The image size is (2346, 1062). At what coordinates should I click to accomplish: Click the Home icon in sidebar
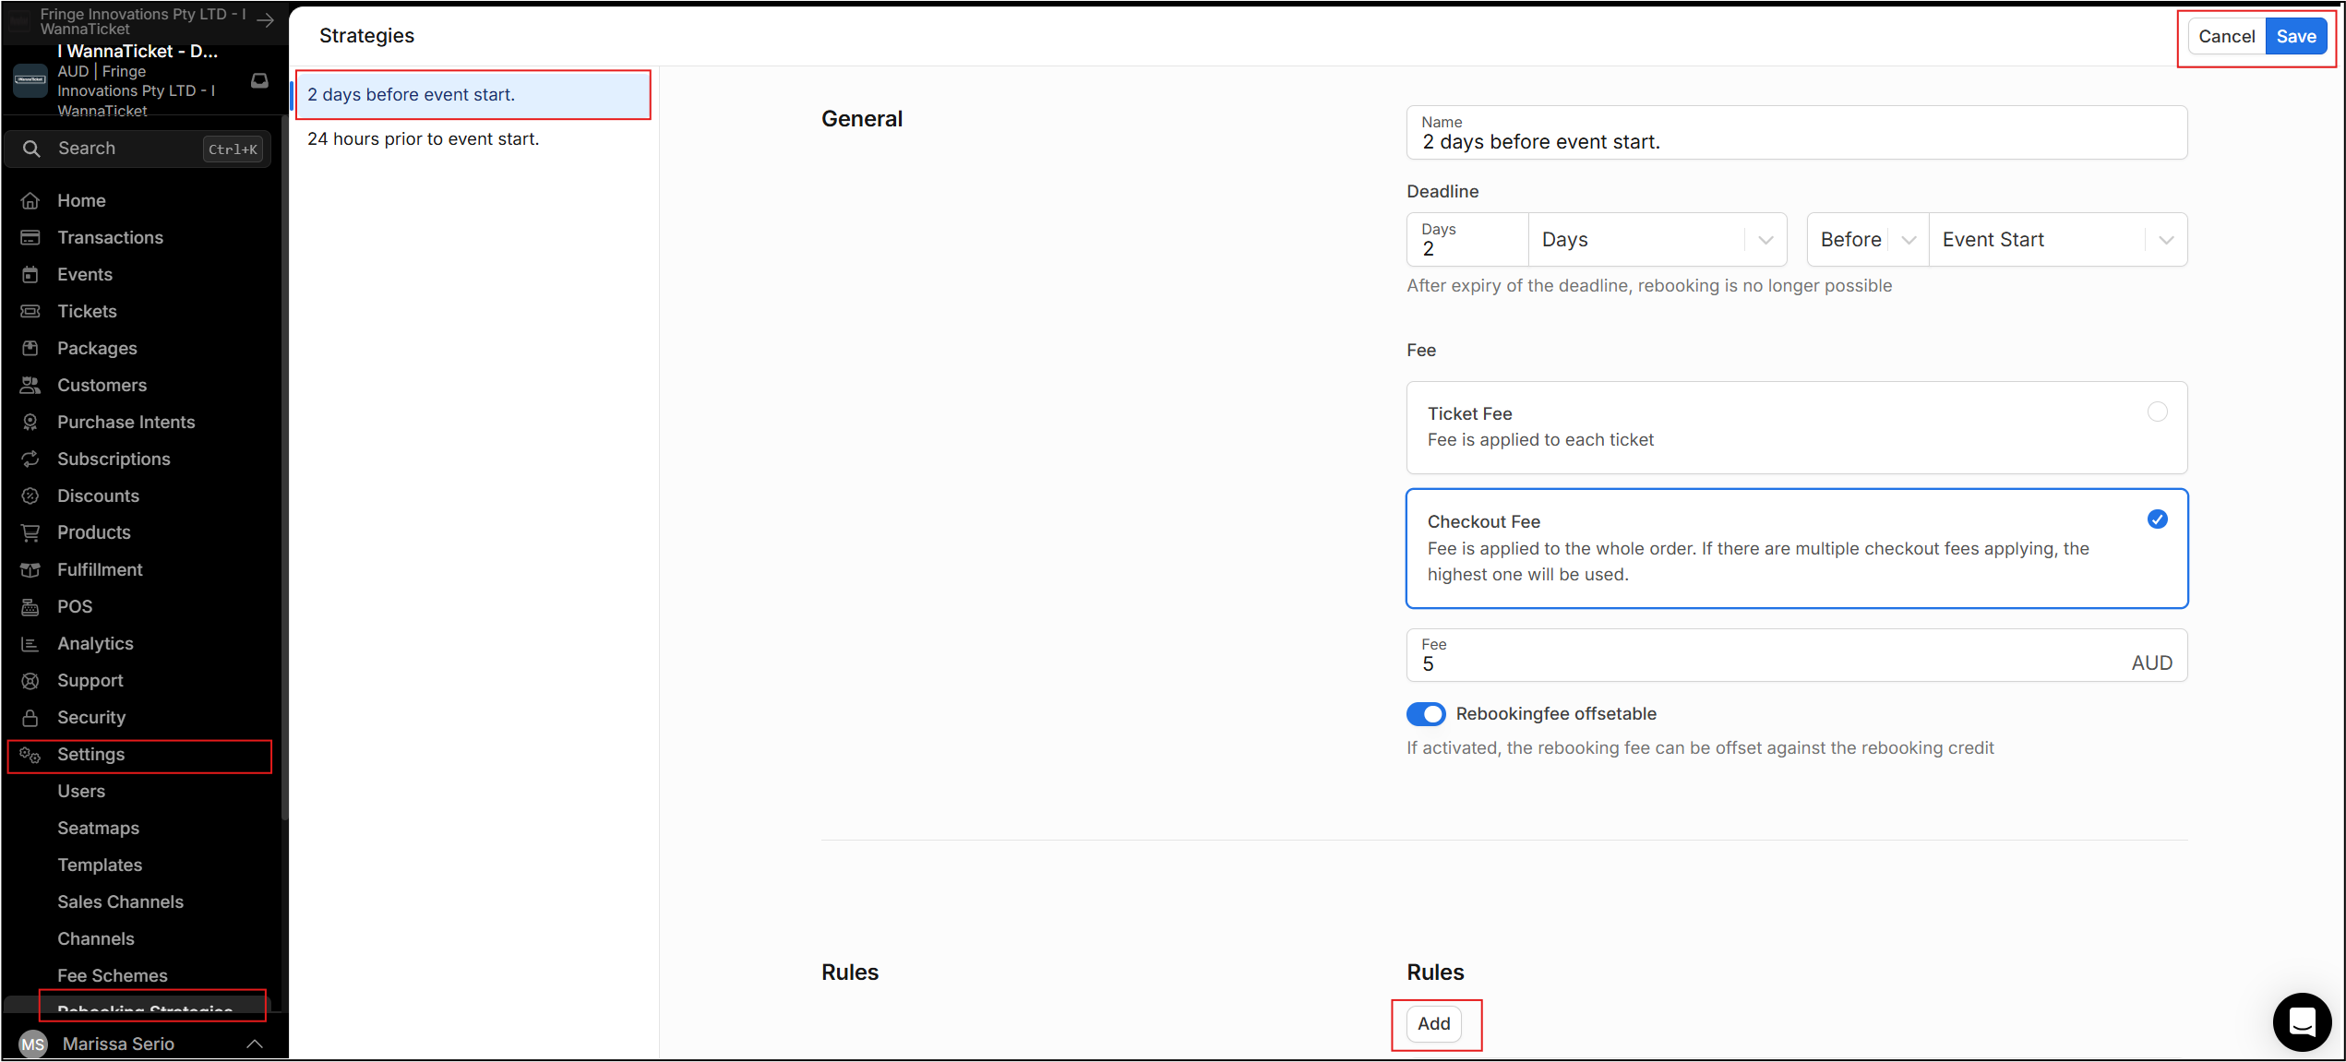coord(30,201)
